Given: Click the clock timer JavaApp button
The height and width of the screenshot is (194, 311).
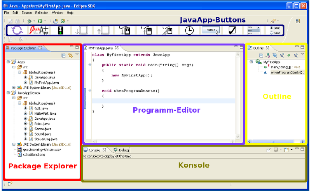Looking at the screenshot, I should pyautogui.click(x=189, y=31).
